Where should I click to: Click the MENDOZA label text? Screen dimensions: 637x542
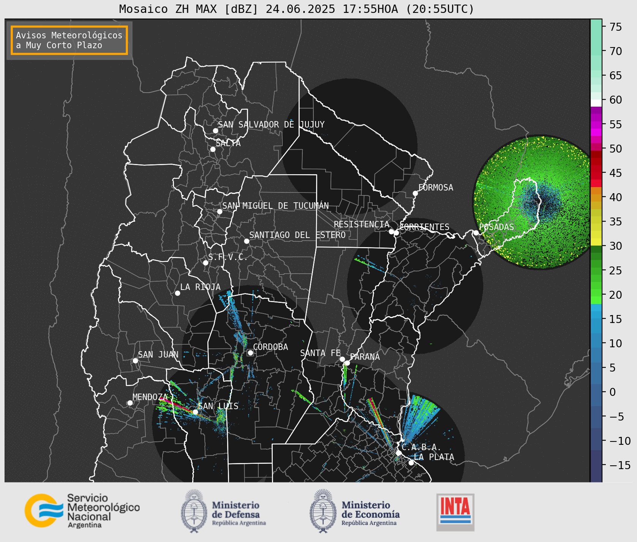pos(150,397)
